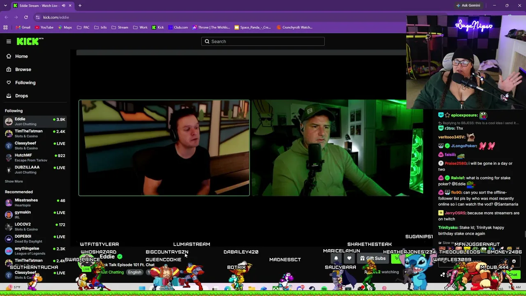
Task: Open TimTheTatman channel with 2.4K viewers in Following
Action: 35,133
